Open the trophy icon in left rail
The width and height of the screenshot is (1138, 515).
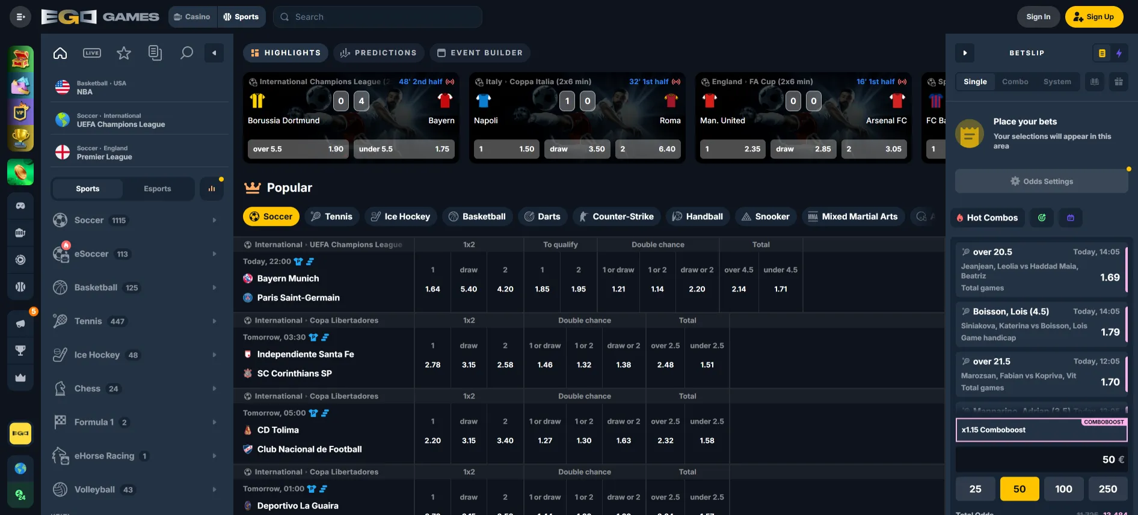(20, 139)
